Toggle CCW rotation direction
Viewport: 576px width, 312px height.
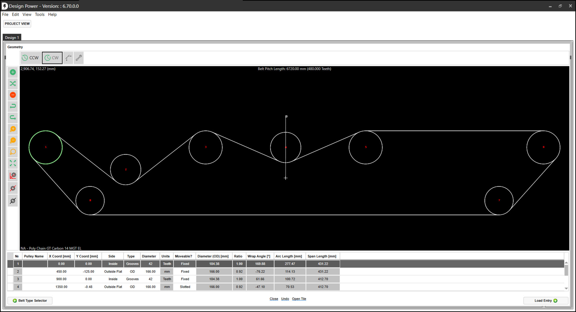tap(31, 58)
